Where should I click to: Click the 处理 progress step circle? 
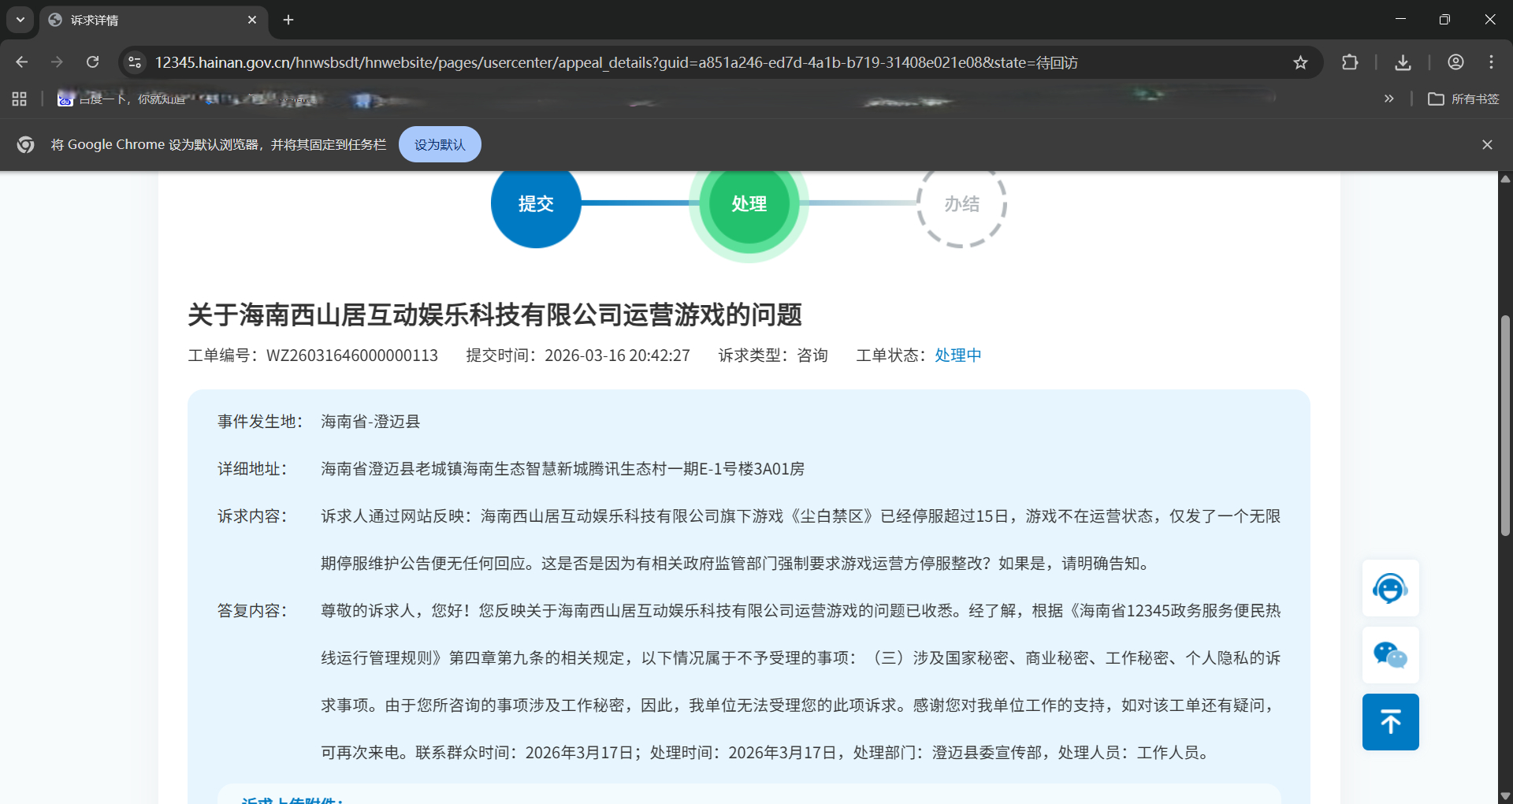(x=749, y=203)
